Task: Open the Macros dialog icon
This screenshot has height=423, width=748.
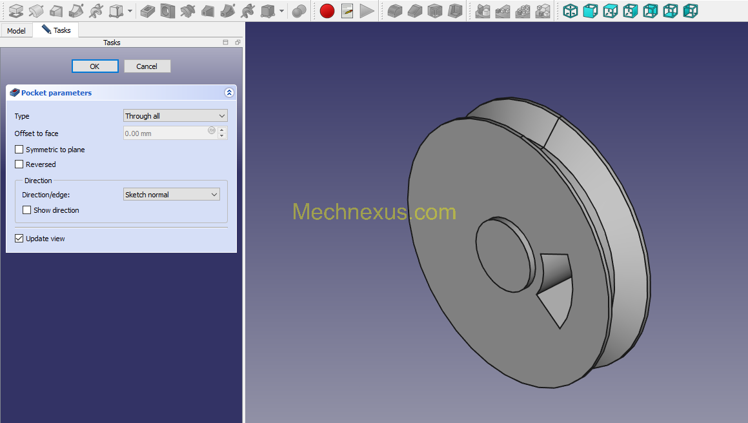Action: [347, 10]
